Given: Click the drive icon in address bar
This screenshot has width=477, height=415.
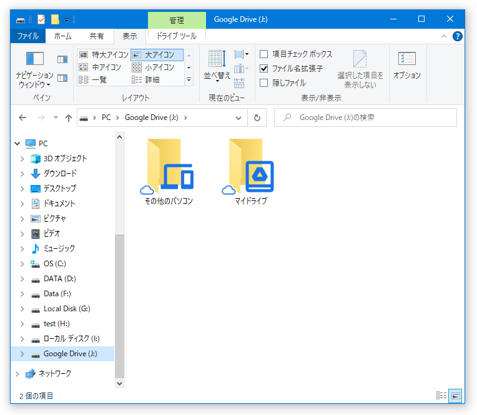Looking at the screenshot, I should [84, 118].
